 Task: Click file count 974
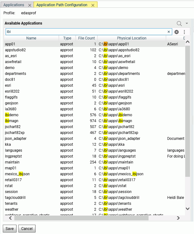[x=93, y=121]
